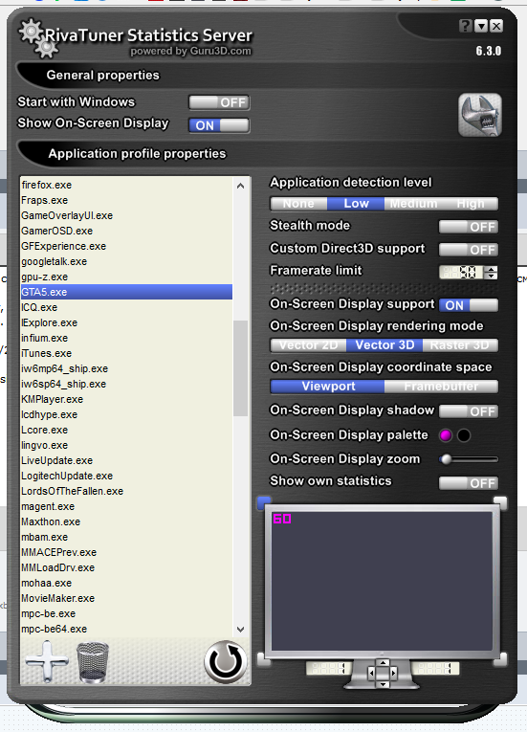Select GamerOSD.exe profile

[126, 232]
